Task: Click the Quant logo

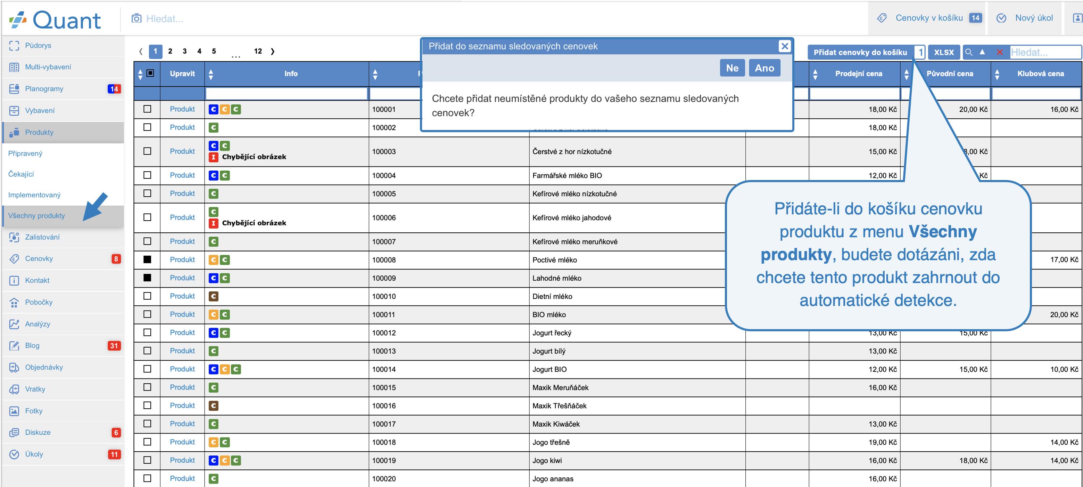Action: (x=55, y=20)
